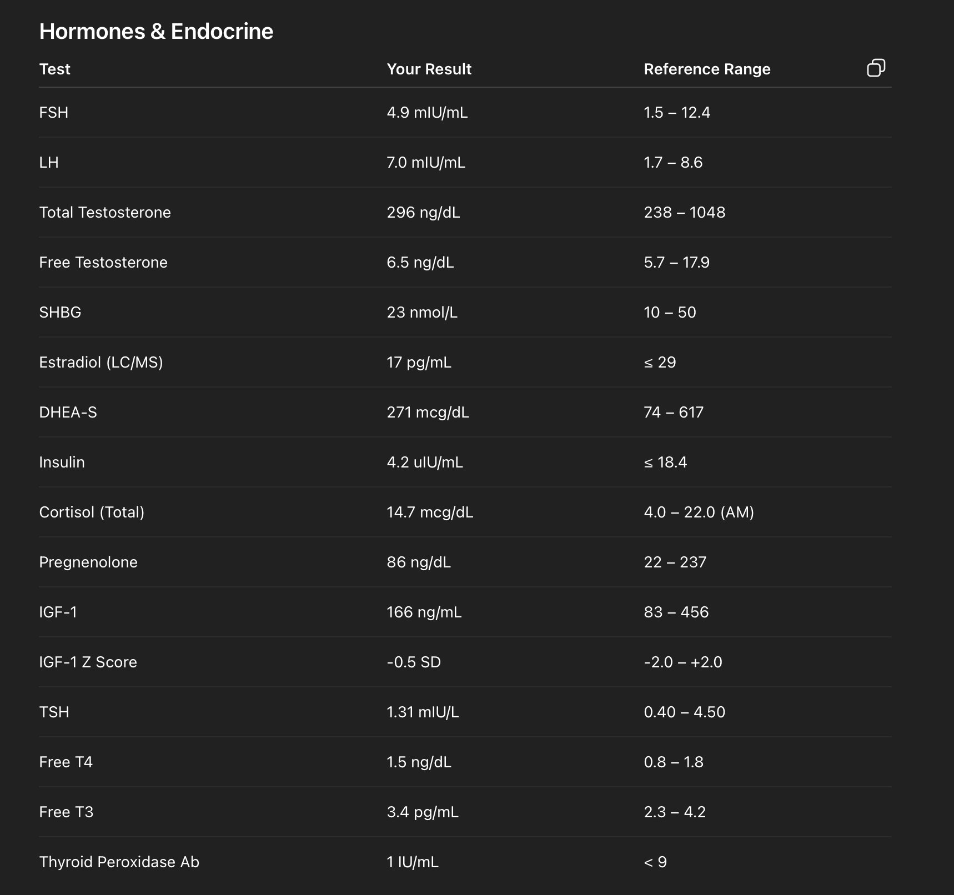Click the copy table icon
Image resolution: width=954 pixels, height=895 pixels.
tap(876, 68)
